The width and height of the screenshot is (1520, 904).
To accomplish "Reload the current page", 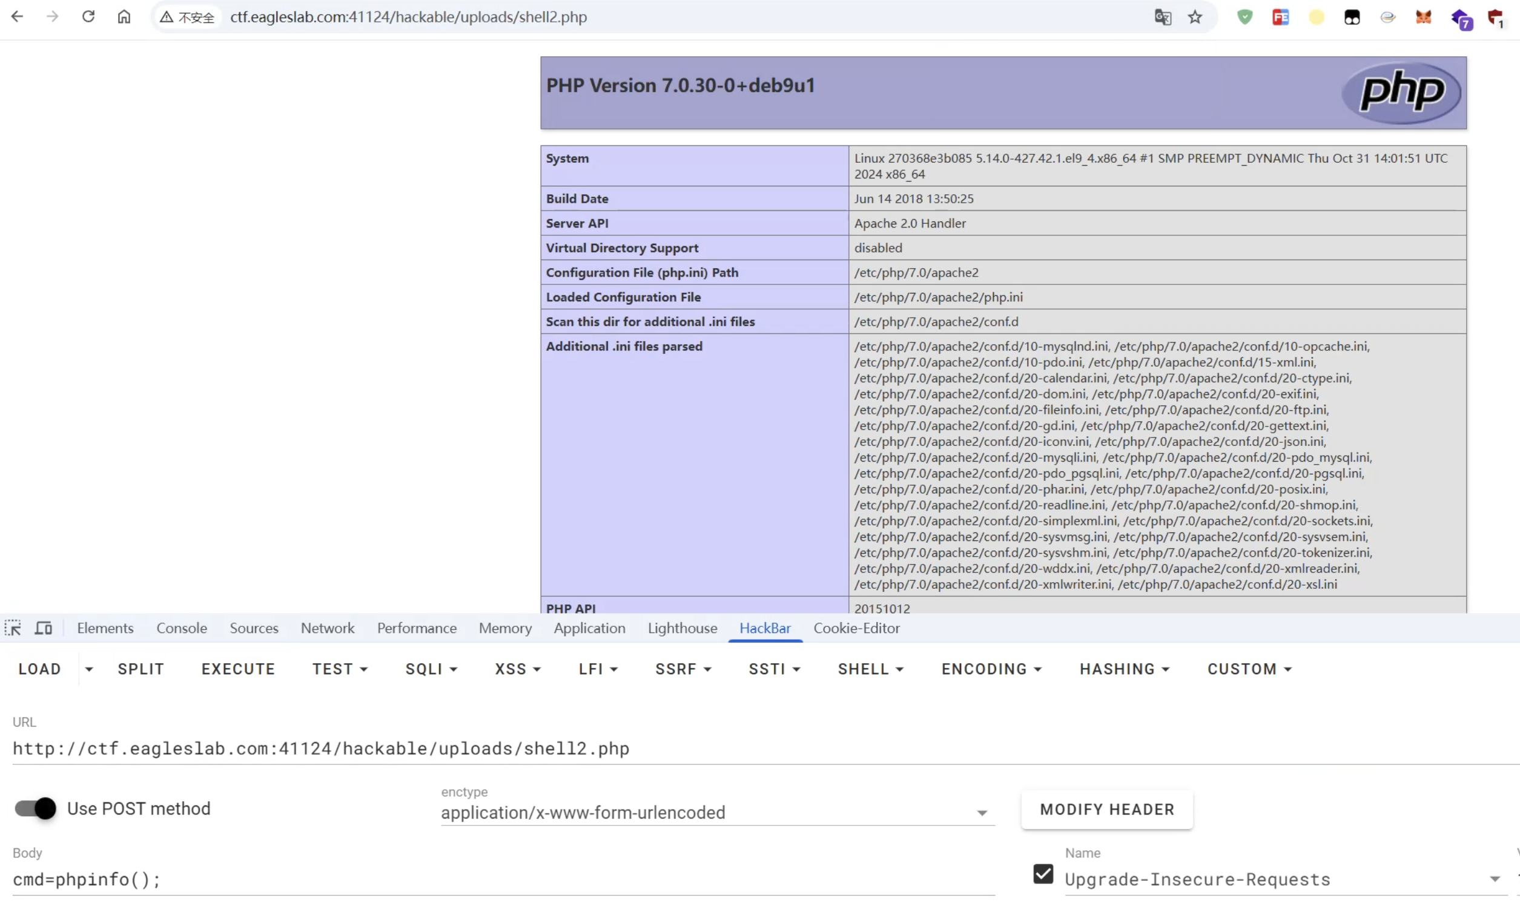I will pos(88,16).
